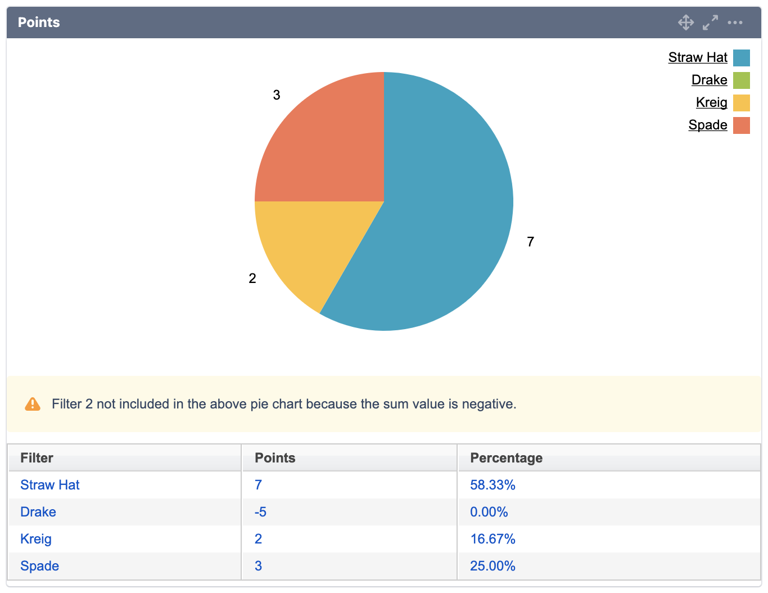
Task: Click the Spade legend color swatch
Action: pos(741,125)
